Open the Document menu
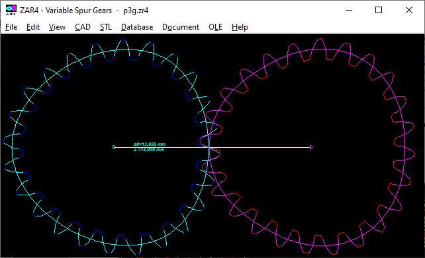The height and width of the screenshot is (258, 425). coord(181,27)
